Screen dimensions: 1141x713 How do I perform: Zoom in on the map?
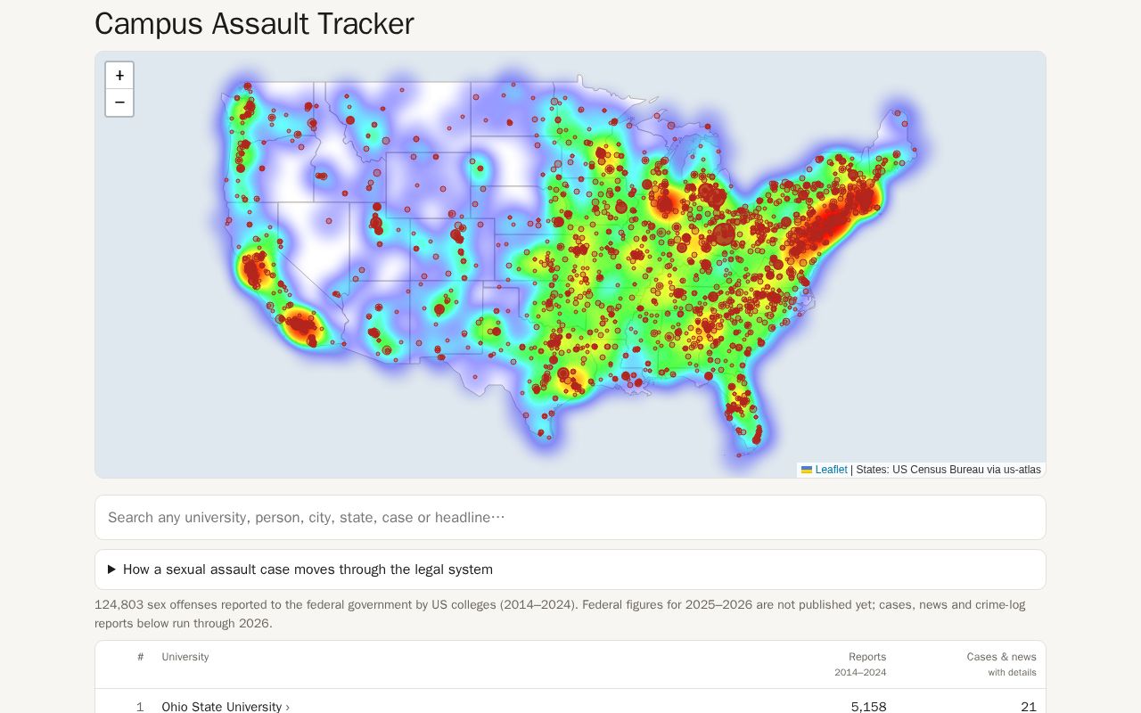(119, 76)
